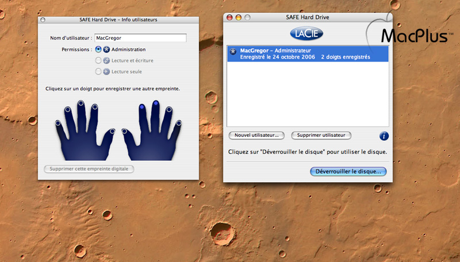Open the blue info icon
Viewport: 460px width, 262px height.
point(384,136)
